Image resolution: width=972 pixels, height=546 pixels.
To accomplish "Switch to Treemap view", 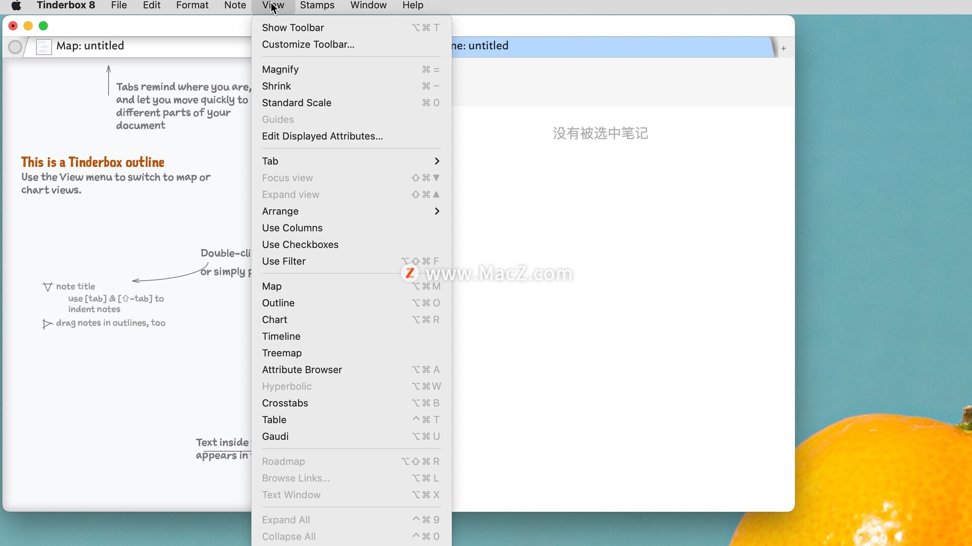I will point(351,353).
